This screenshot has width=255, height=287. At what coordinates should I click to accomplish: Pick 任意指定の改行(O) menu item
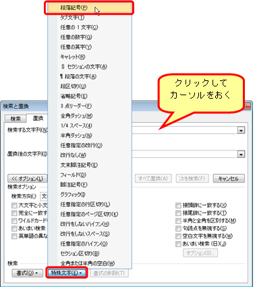pos(89,145)
